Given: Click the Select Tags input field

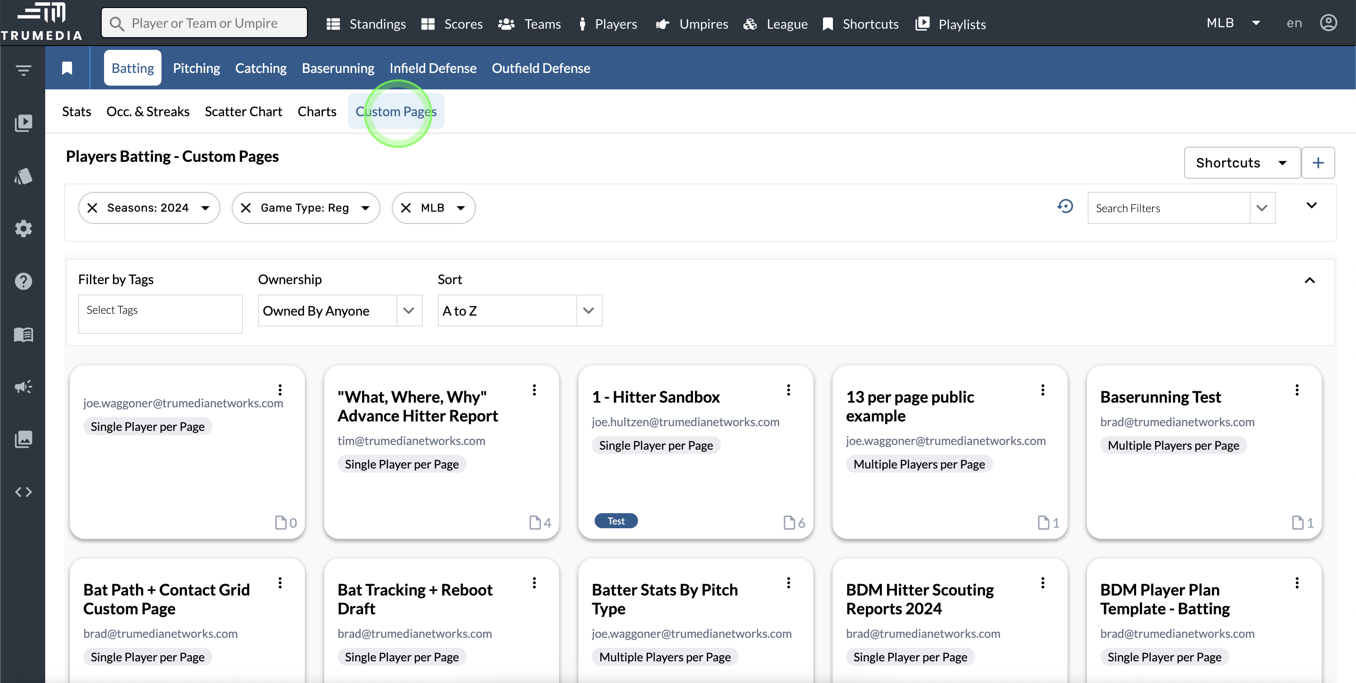Looking at the screenshot, I should 160,314.
